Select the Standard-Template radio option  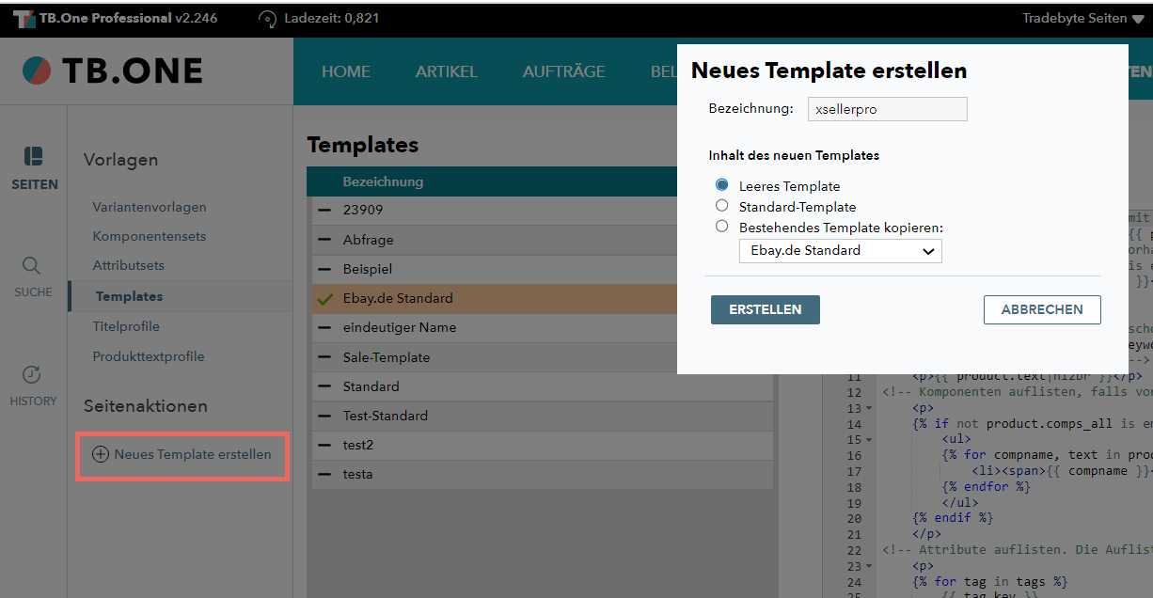pyautogui.click(x=722, y=205)
